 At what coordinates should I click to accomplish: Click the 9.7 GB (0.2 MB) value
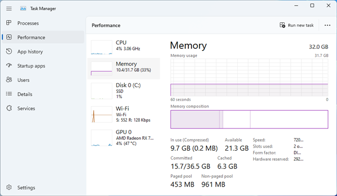tap(194, 148)
